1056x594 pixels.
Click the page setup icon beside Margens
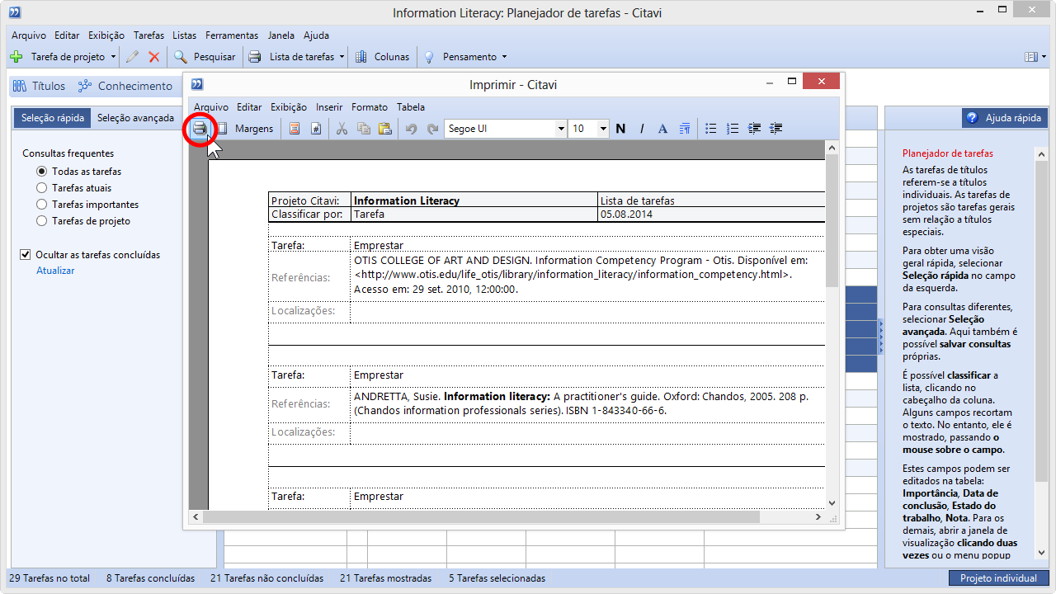[x=221, y=129]
